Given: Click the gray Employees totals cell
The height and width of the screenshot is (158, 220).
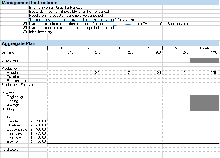Looking at the screenshot, I should click(x=204, y=60).
